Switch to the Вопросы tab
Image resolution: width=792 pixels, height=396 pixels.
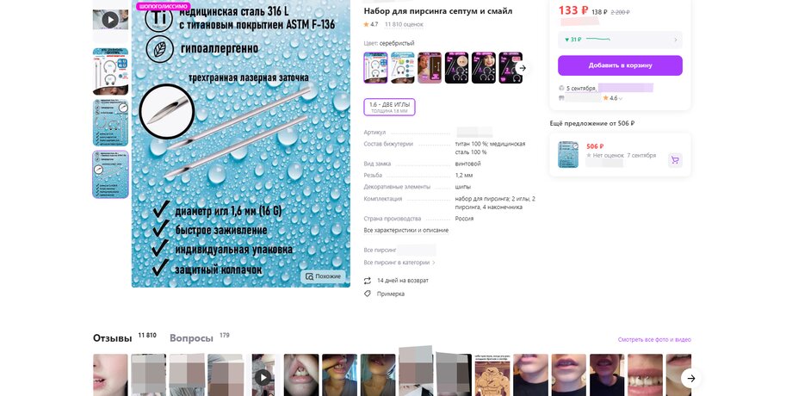[x=191, y=338]
